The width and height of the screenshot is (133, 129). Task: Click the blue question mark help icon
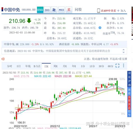click(100, 28)
